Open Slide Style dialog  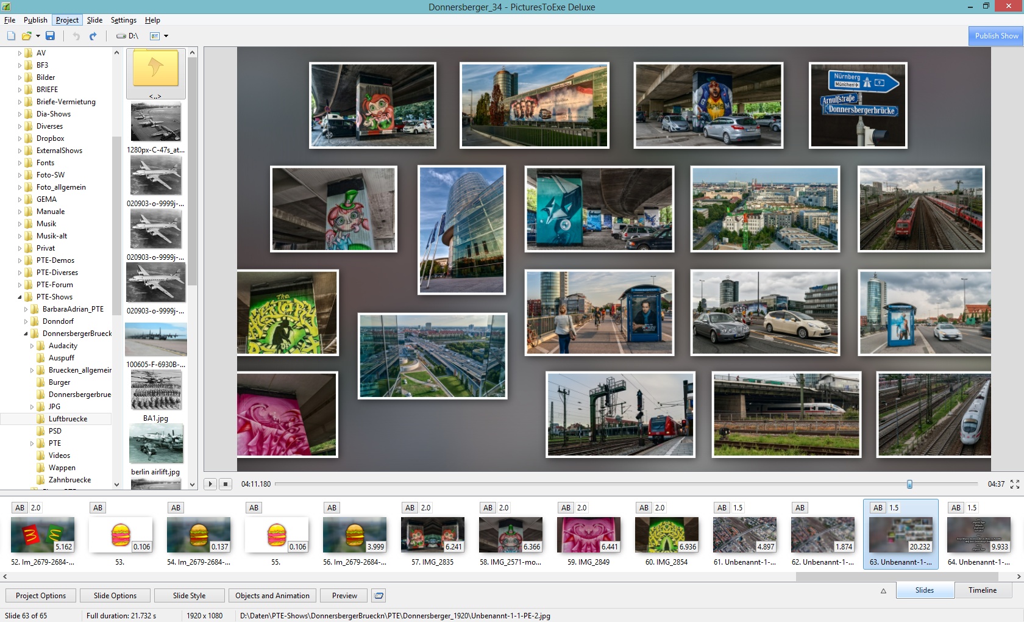[189, 596]
